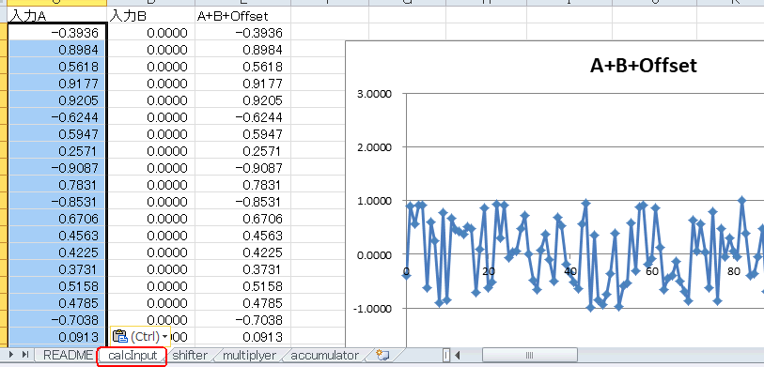Open the shifter sheet tab
Image resolution: width=764 pixels, height=367 pixels.
coord(190,356)
